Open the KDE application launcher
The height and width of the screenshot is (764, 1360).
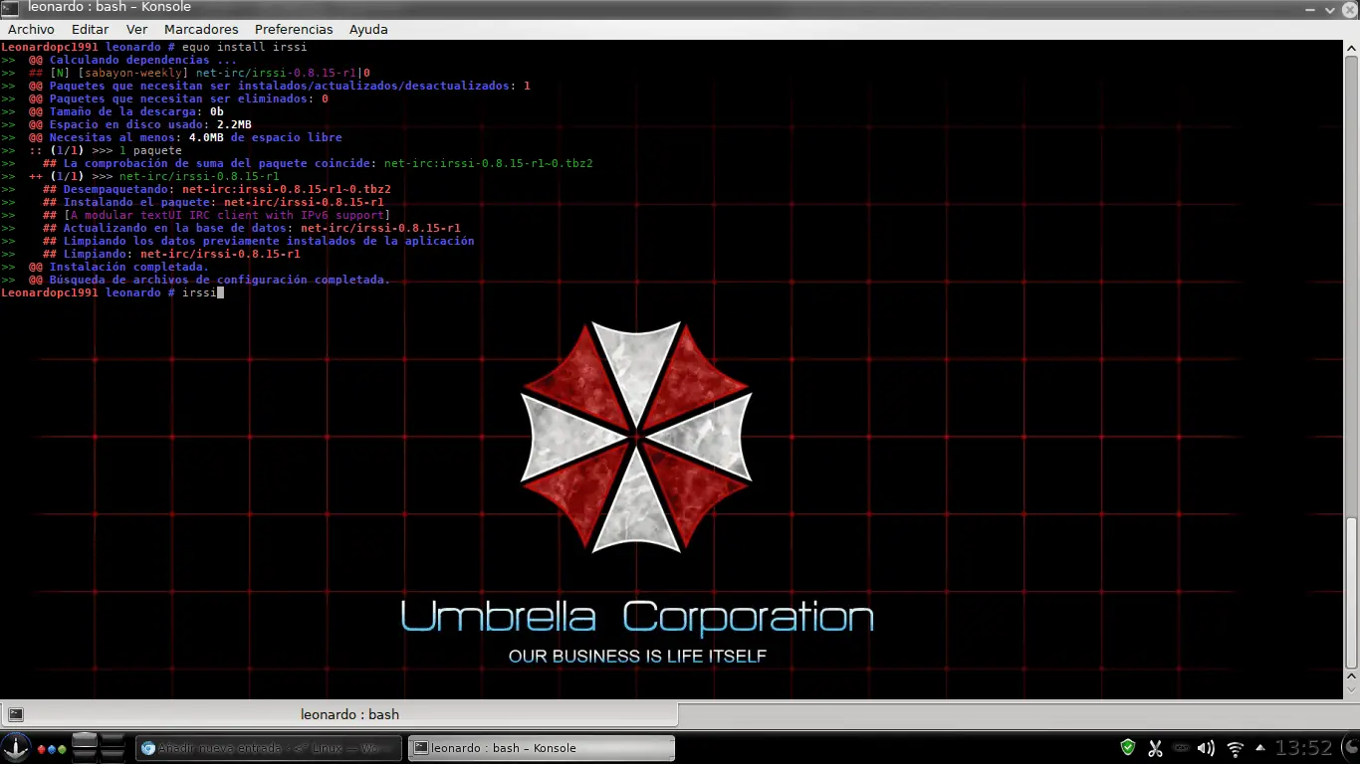(15, 748)
